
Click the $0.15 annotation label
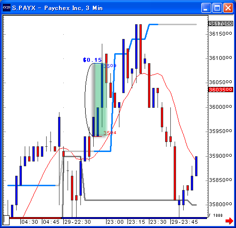(92, 60)
